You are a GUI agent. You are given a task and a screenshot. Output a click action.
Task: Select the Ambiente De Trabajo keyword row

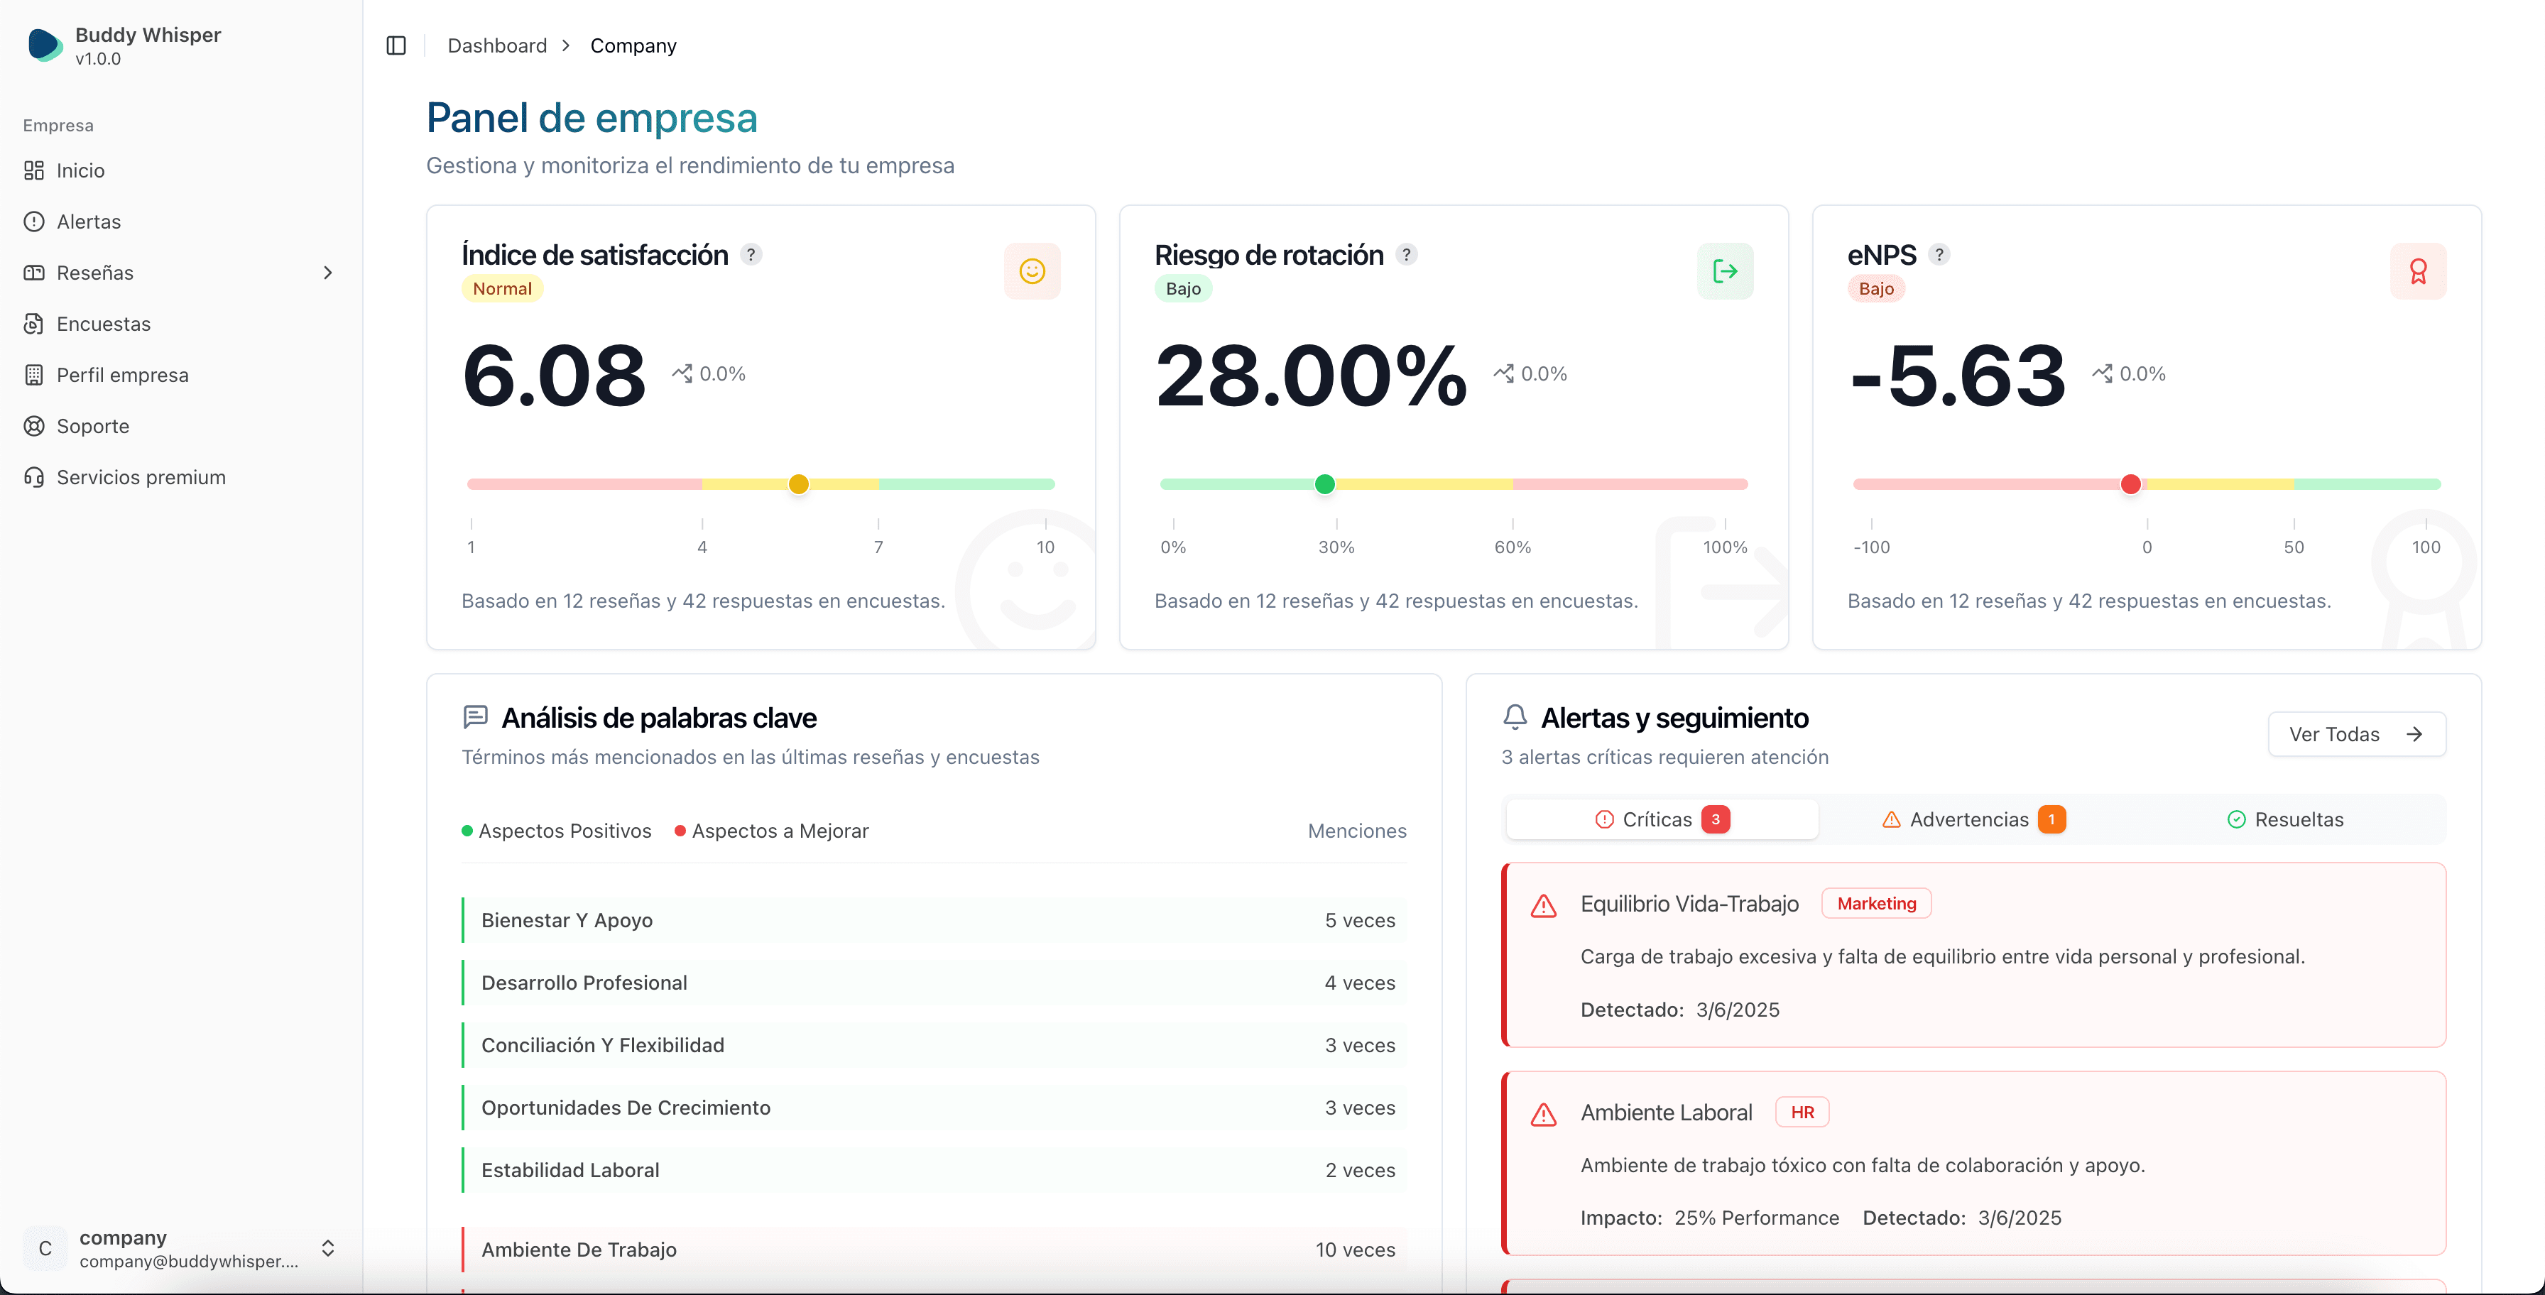coord(934,1250)
